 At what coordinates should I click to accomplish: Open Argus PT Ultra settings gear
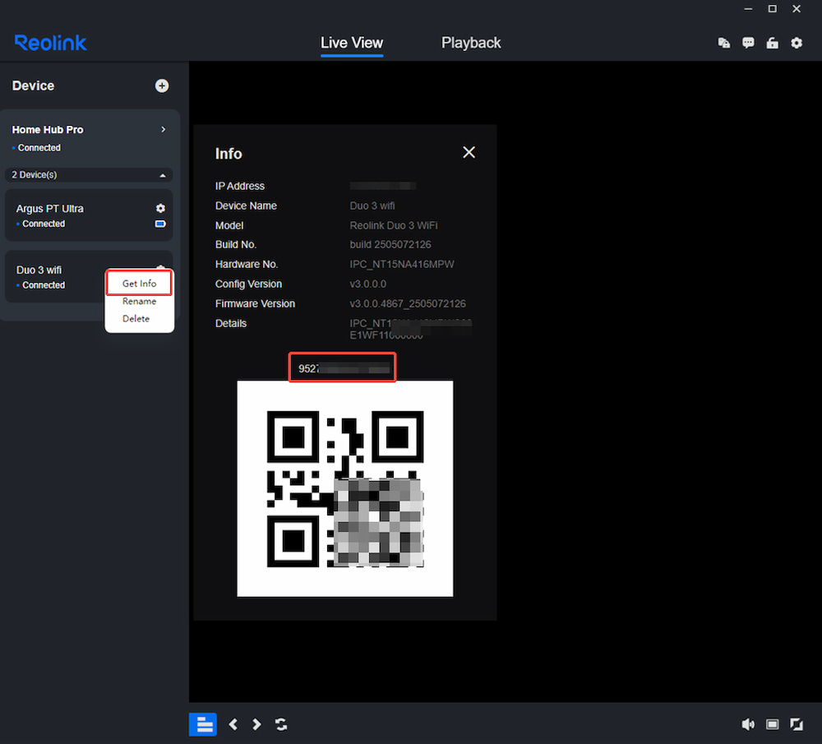click(x=160, y=208)
